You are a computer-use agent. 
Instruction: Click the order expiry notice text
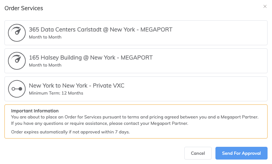point(71,132)
